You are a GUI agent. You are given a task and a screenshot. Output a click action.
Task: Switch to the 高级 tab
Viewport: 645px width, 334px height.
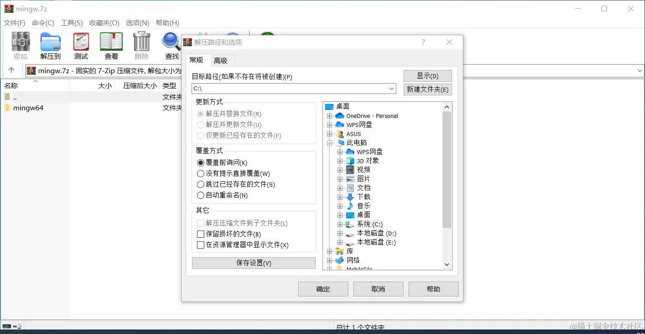221,60
